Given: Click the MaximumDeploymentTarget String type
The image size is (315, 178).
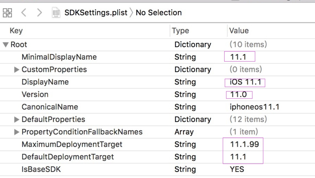Looking at the screenshot, I should (x=185, y=144).
